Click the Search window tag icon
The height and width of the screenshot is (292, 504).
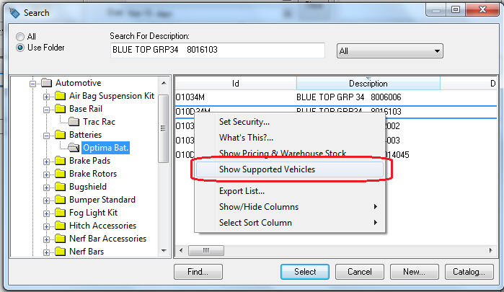[x=15, y=13]
